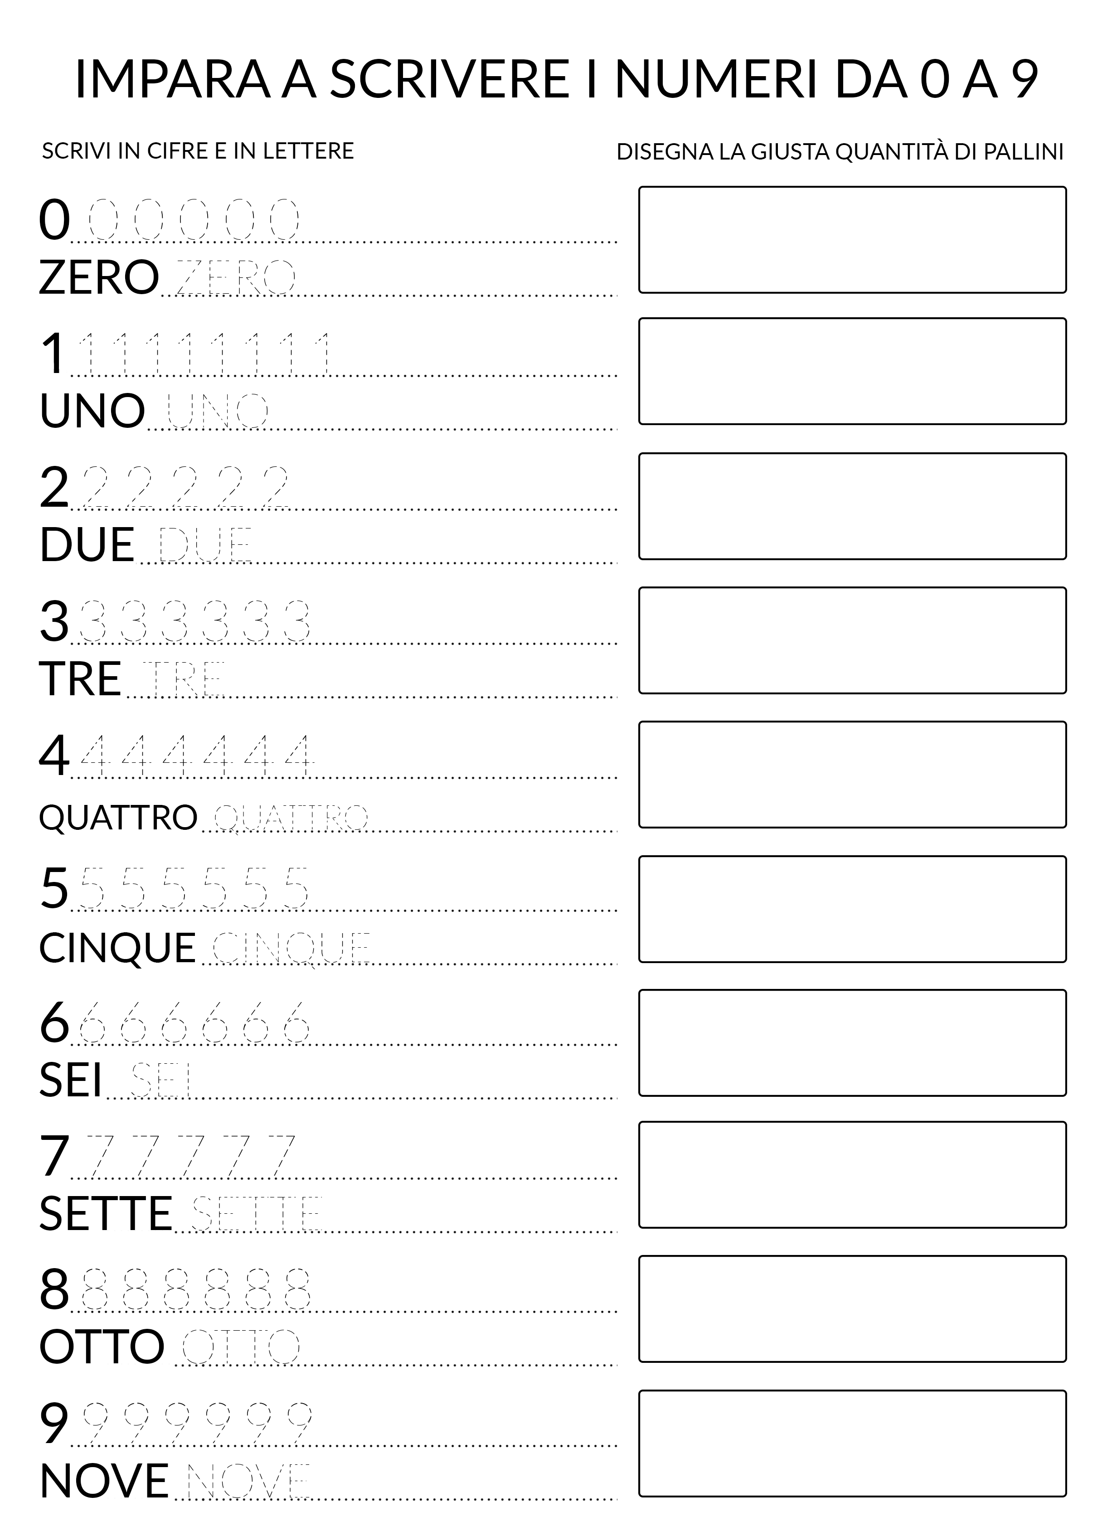Screen dimensions: 1117x1526
Task: Click the 'SCRIVI IN CIFRE E IN LETTERE' instruction
Action: [198, 151]
